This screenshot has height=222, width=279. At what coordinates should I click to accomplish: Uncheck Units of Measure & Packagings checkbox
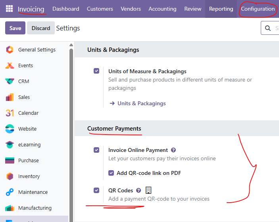coord(96,71)
